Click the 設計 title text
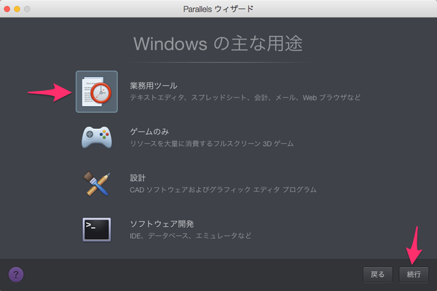The image size is (437, 291). (138, 178)
